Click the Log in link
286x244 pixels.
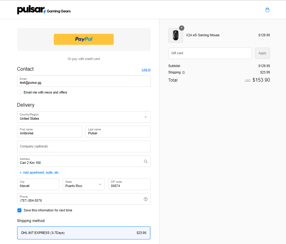146,69
